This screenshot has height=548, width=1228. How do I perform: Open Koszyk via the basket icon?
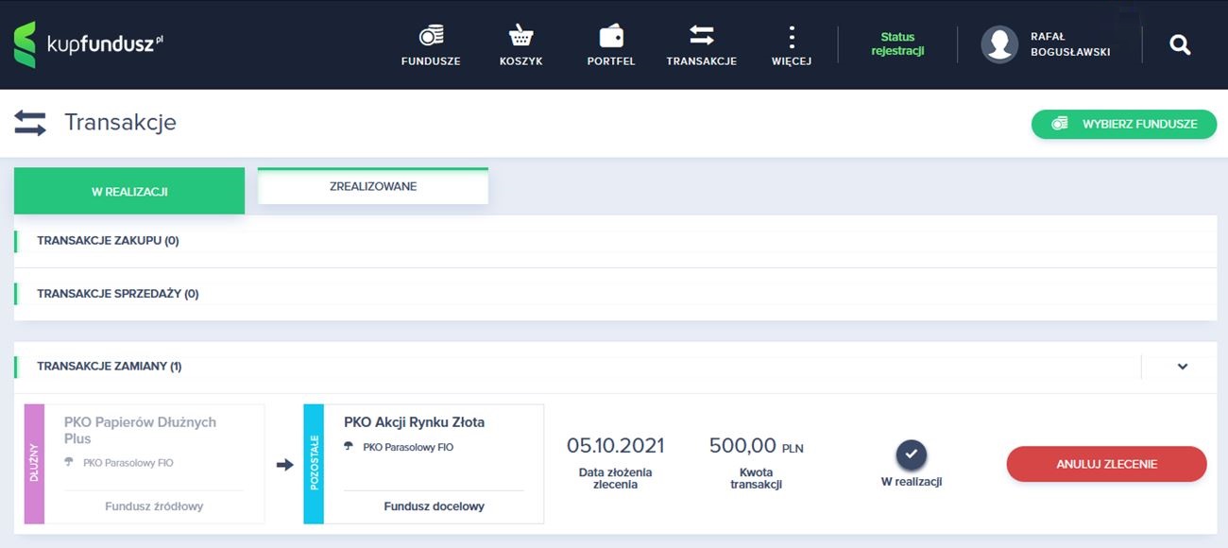click(520, 36)
